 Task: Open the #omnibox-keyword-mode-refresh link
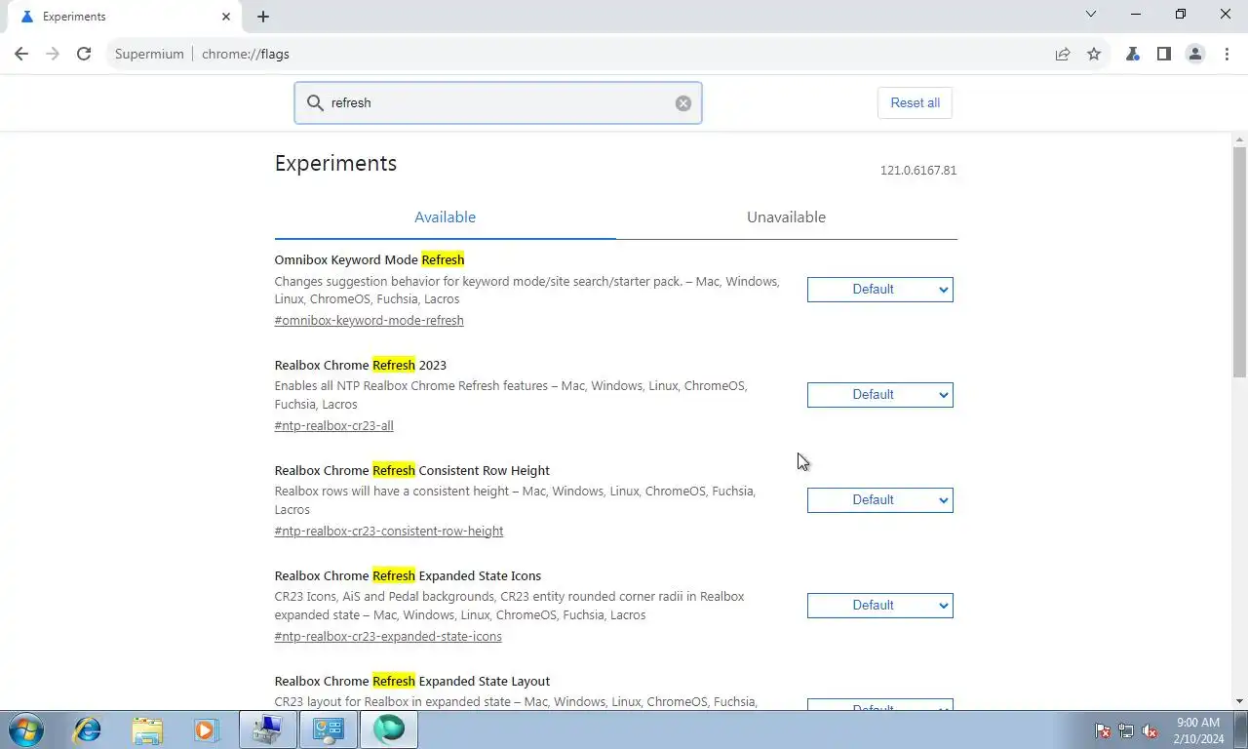369,321
